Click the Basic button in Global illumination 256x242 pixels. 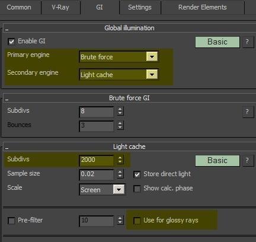coord(217,42)
